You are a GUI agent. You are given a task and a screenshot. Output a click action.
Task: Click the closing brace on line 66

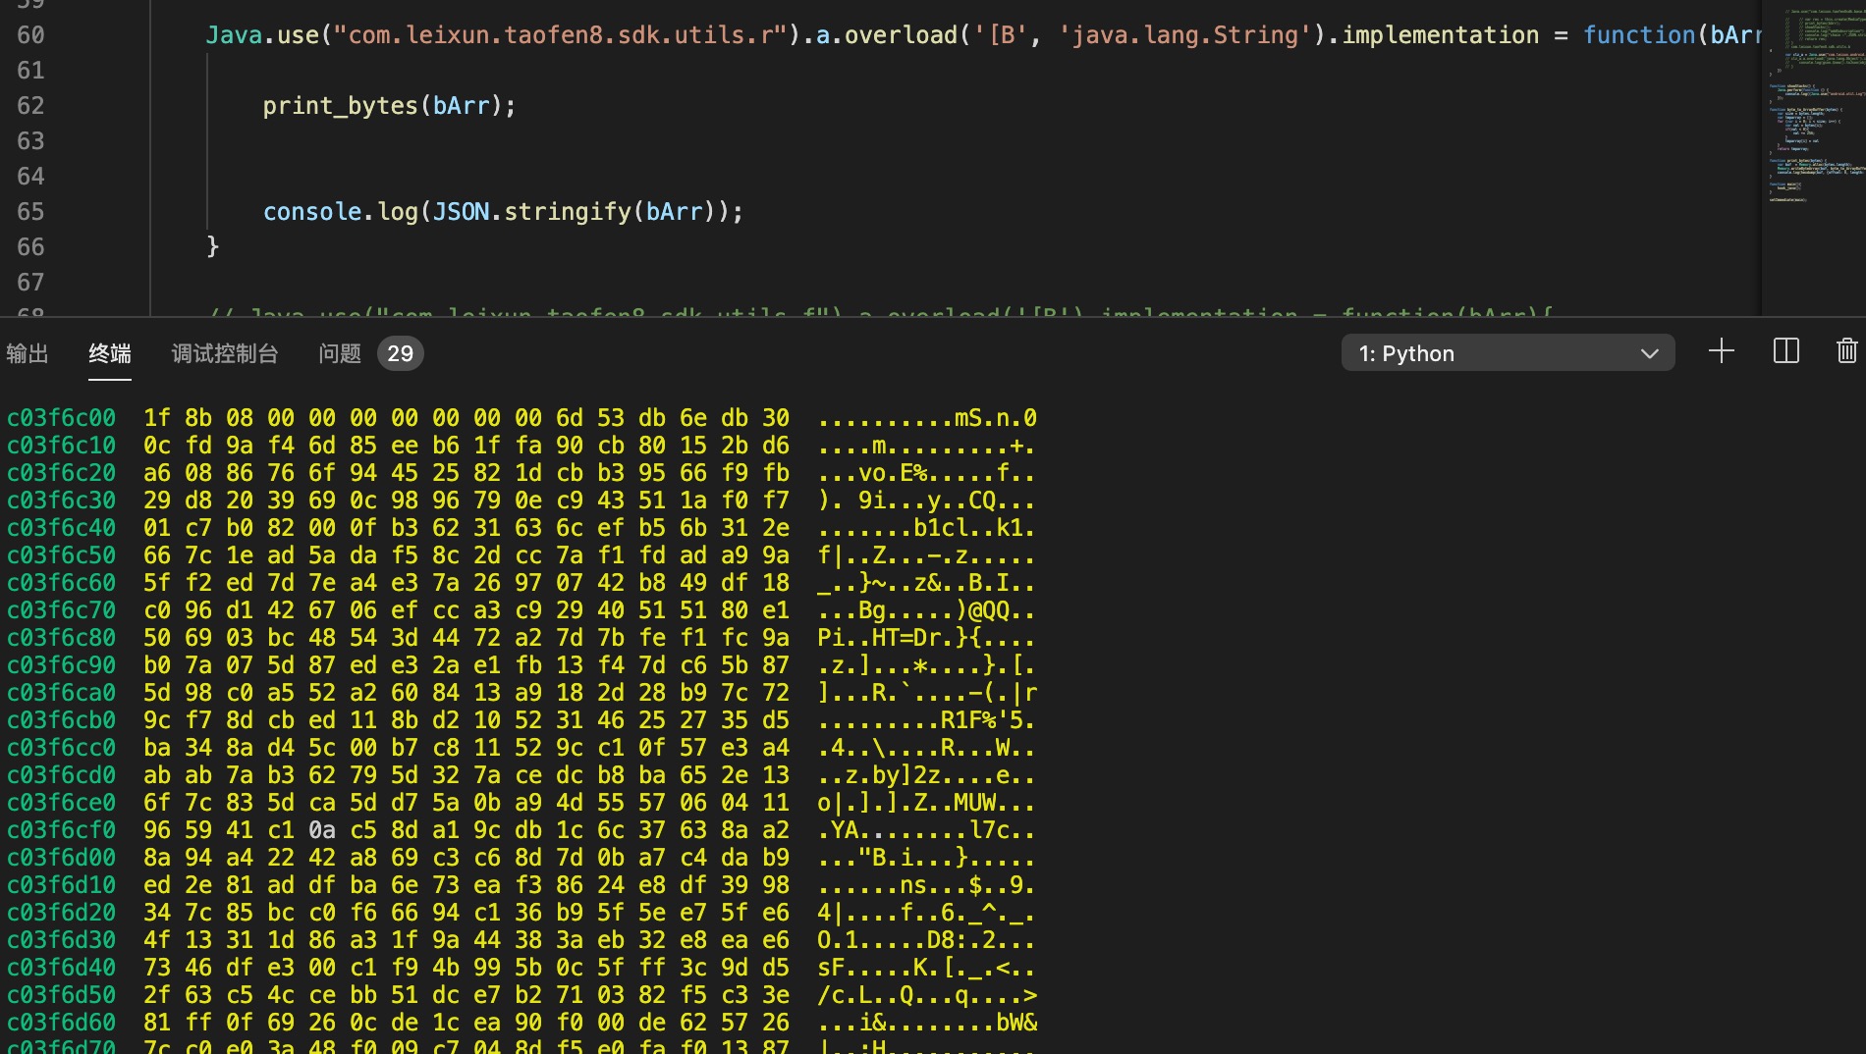pos(212,246)
